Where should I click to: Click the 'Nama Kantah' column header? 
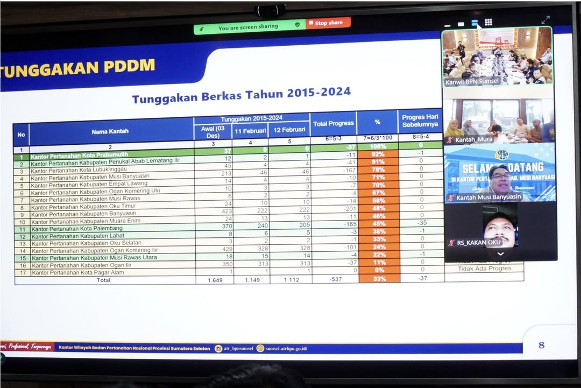110,131
